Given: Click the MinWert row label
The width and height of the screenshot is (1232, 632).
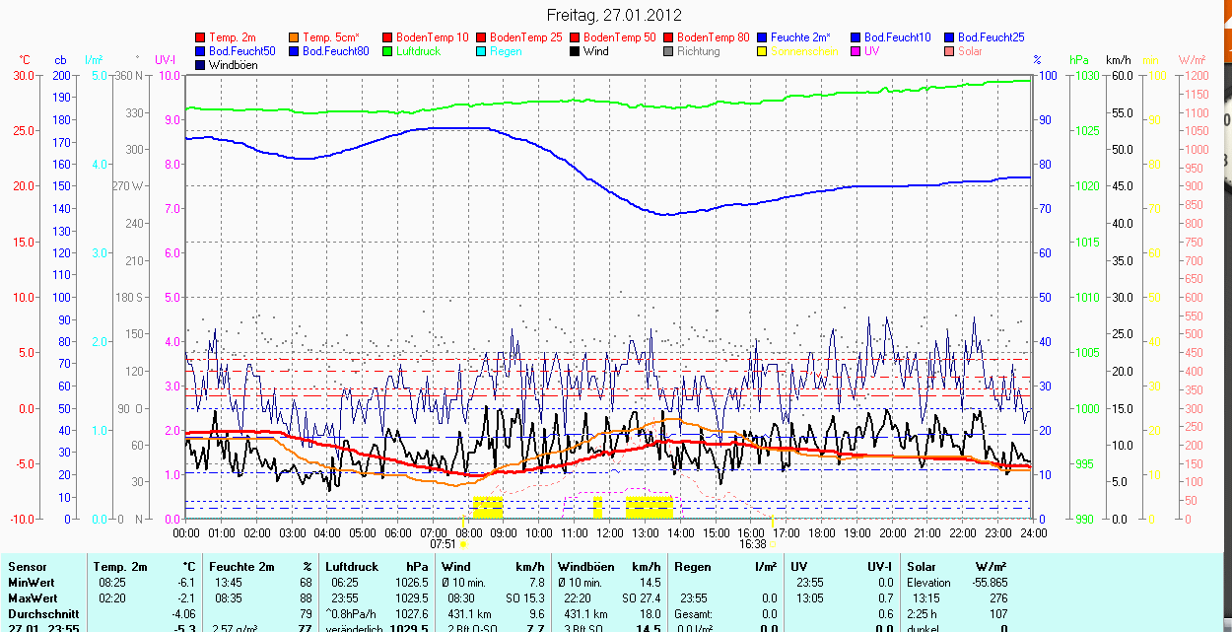Looking at the screenshot, I should [x=31, y=583].
